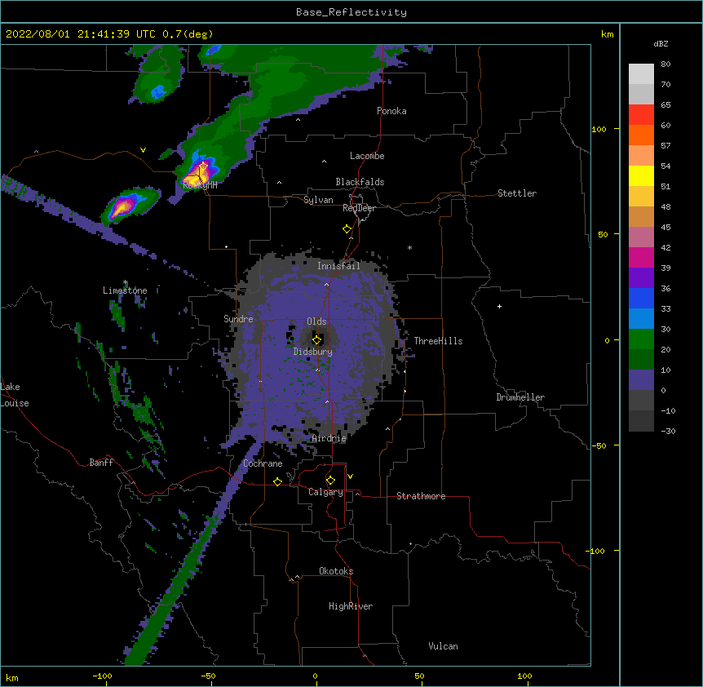The height and width of the screenshot is (687, 703).
Task: Click the dBZ legend heading
Action: click(661, 44)
